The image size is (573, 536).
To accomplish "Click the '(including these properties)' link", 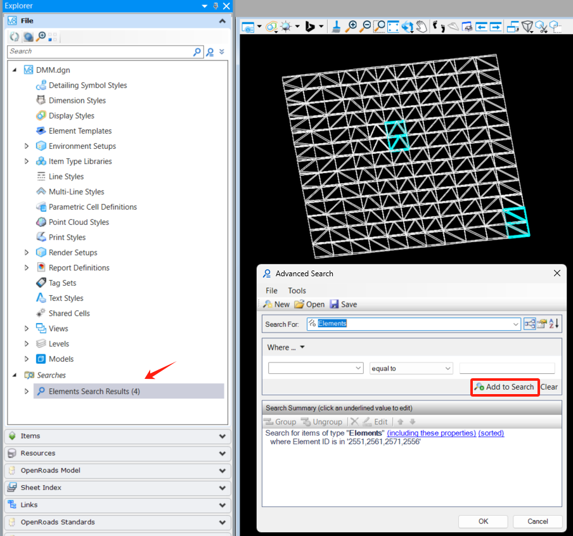I will pyautogui.click(x=431, y=433).
